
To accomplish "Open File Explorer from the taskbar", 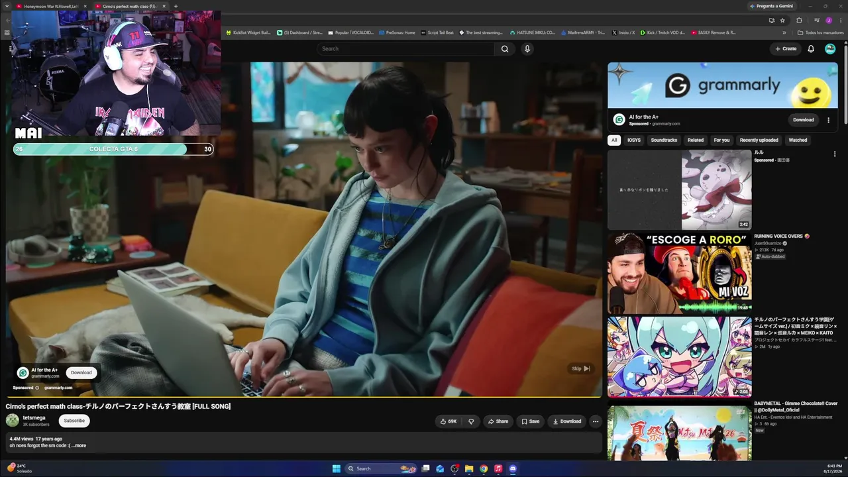I will [x=469, y=468].
